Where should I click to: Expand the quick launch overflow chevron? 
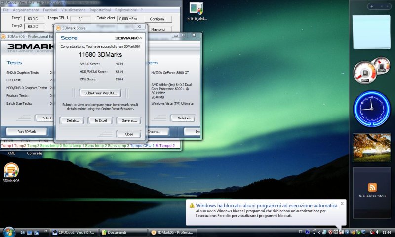[x=46, y=231]
